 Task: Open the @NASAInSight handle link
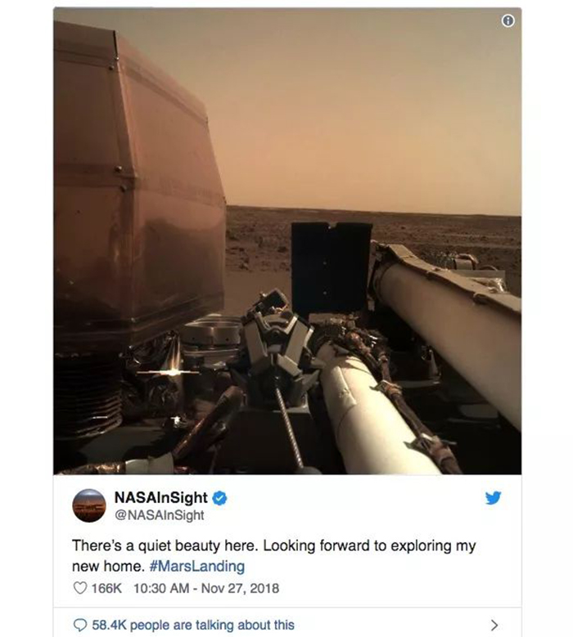[160, 515]
